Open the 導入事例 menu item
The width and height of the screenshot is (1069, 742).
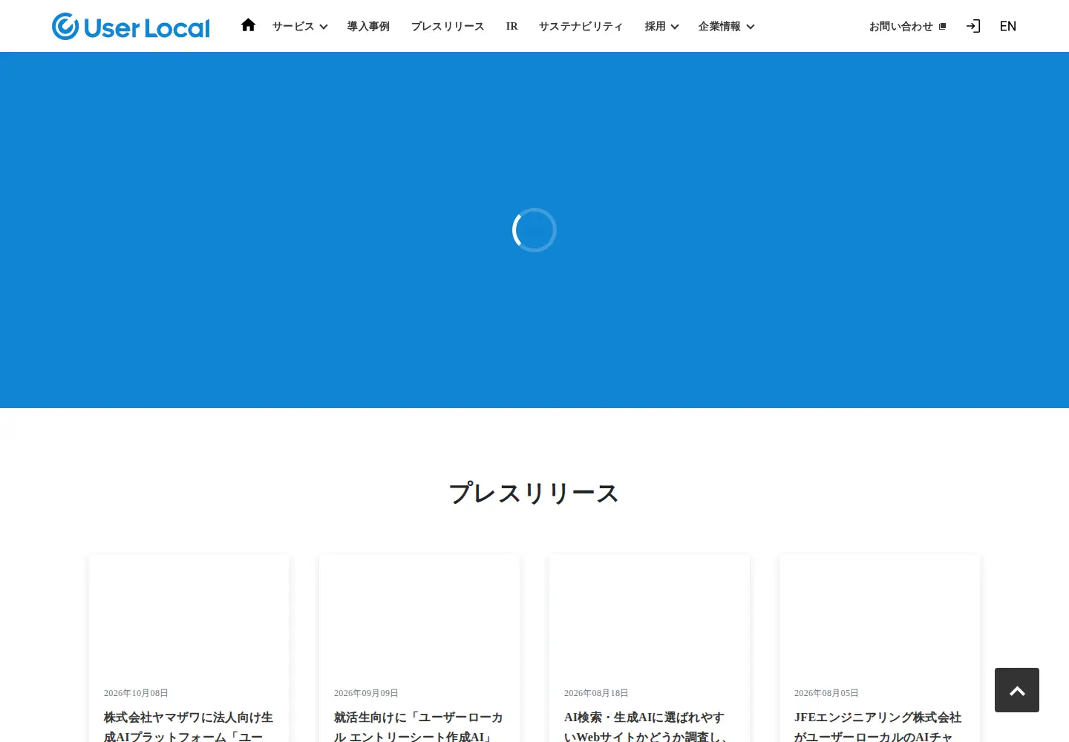click(x=368, y=26)
